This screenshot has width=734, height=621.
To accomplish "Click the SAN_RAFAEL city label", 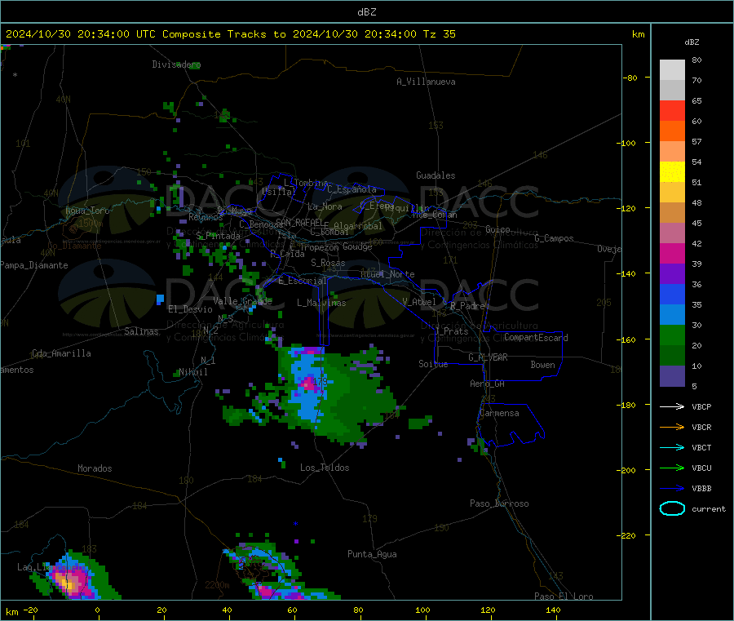I will 299,222.
